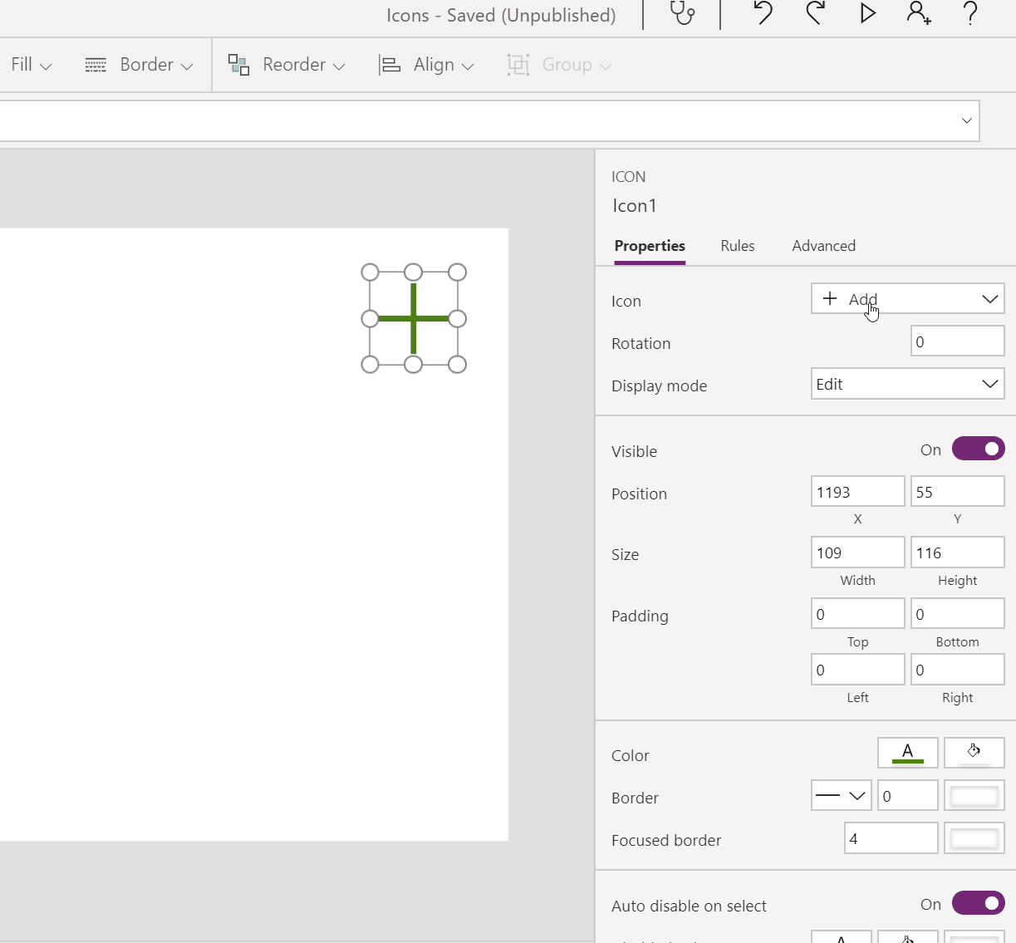The width and height of the screenshot is (1016, 943).
Task: Click the focused border color button
Action: coord(974,838)
